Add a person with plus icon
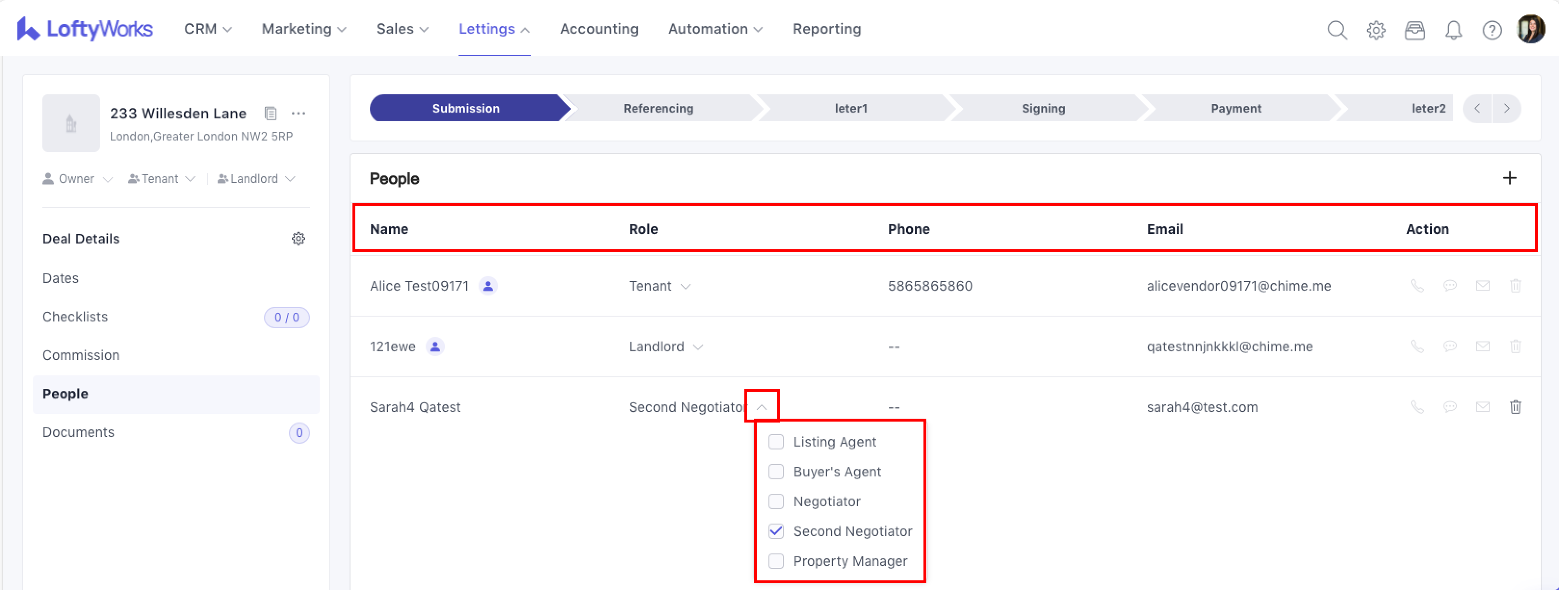The image size is (1559, 590). tap(1509, 178)
